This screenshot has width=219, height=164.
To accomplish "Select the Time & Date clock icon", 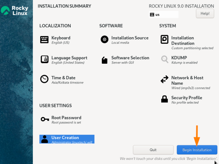I will tap(44, 79).
